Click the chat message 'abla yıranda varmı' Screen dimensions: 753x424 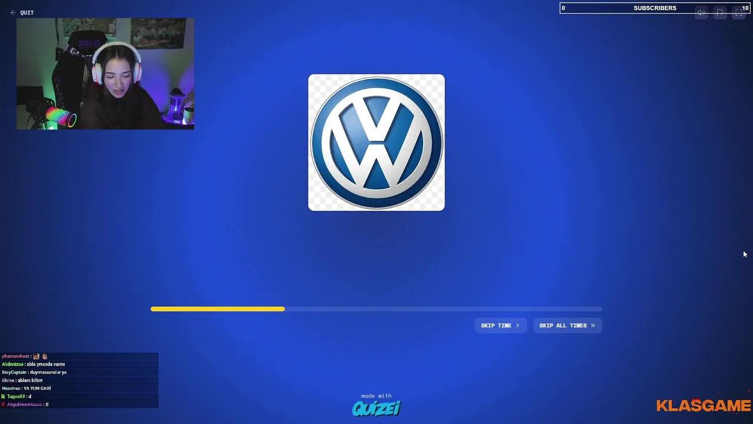46,365
